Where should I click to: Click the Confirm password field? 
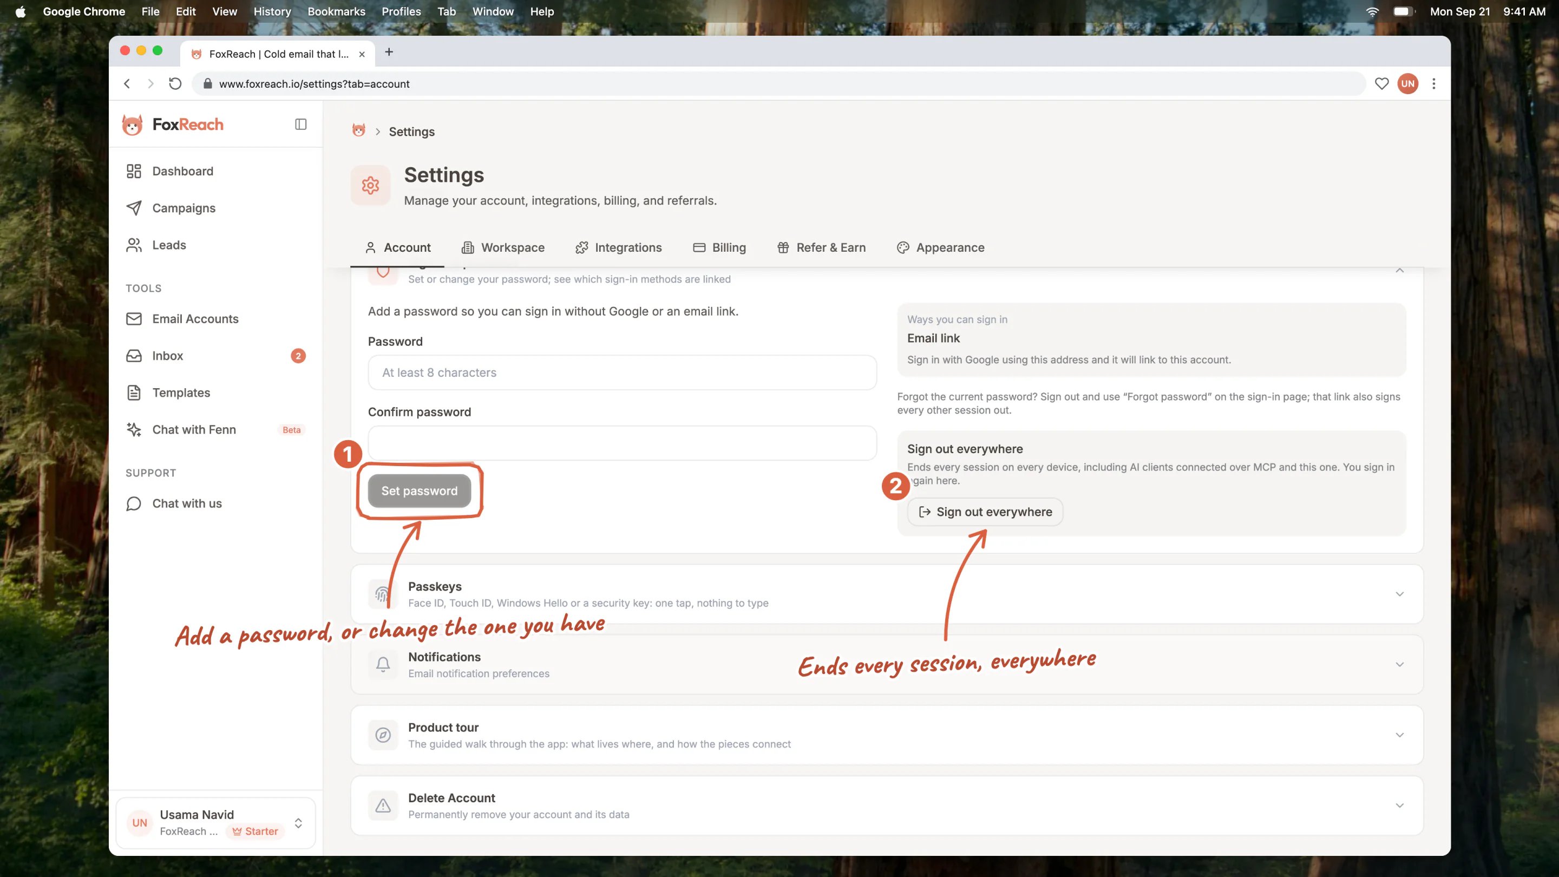click(x=622, y=443)
